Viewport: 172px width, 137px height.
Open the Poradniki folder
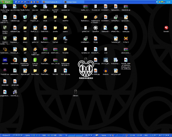pos(65,50)
